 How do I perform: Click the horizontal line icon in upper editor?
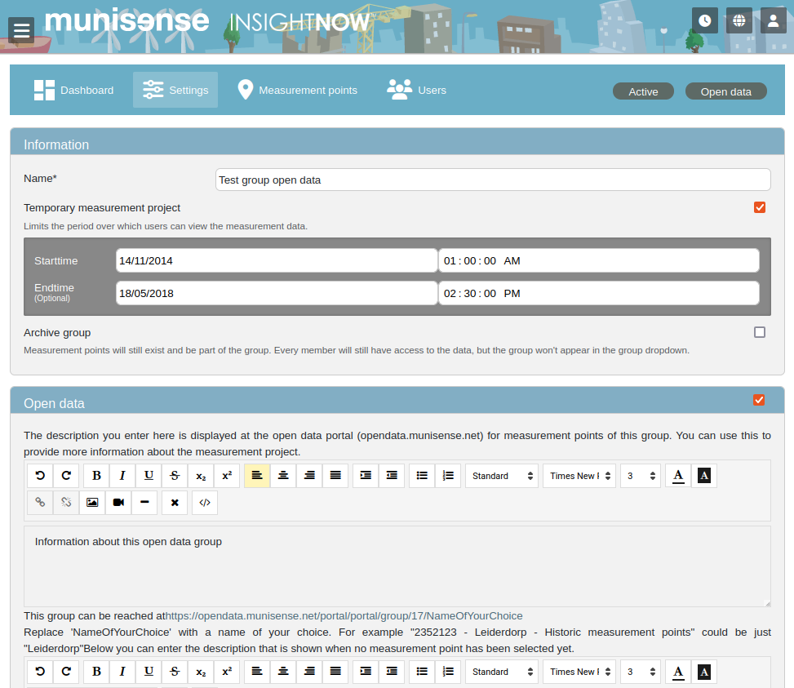pos(144,503)
